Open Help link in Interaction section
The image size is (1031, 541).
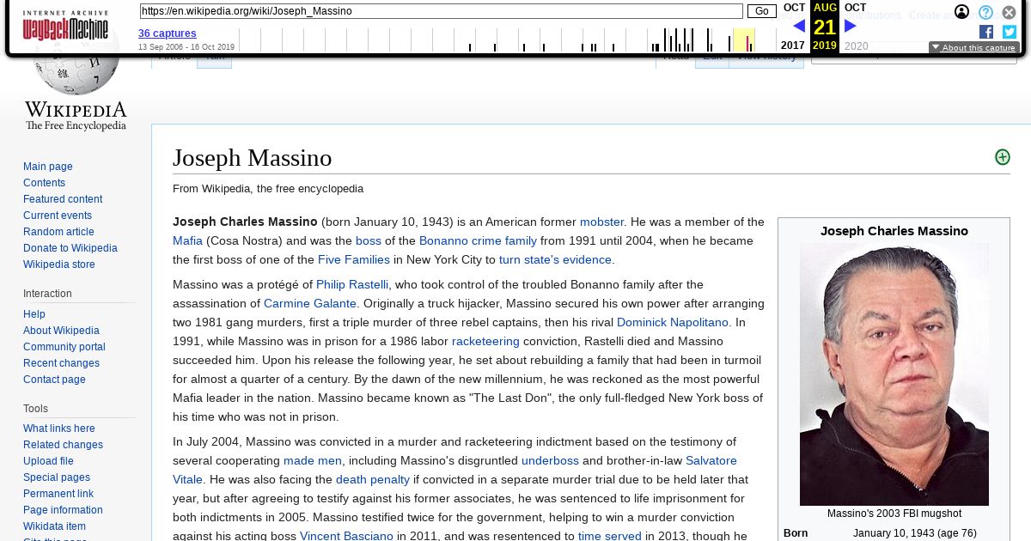(x=34, y=314)
